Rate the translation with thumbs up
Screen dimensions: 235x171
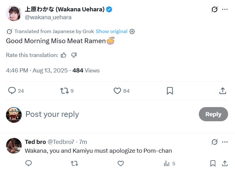click(64, 55)
